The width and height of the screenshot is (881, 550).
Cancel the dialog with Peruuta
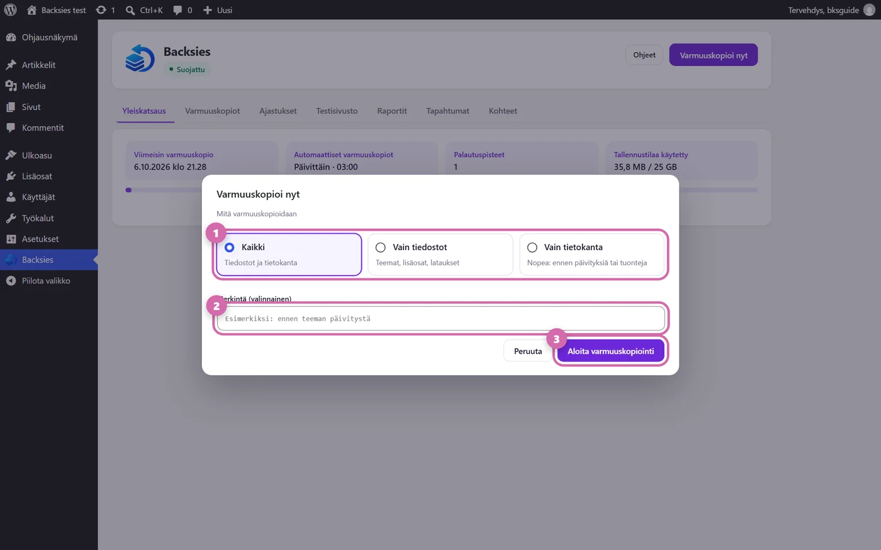click(527, 351)
